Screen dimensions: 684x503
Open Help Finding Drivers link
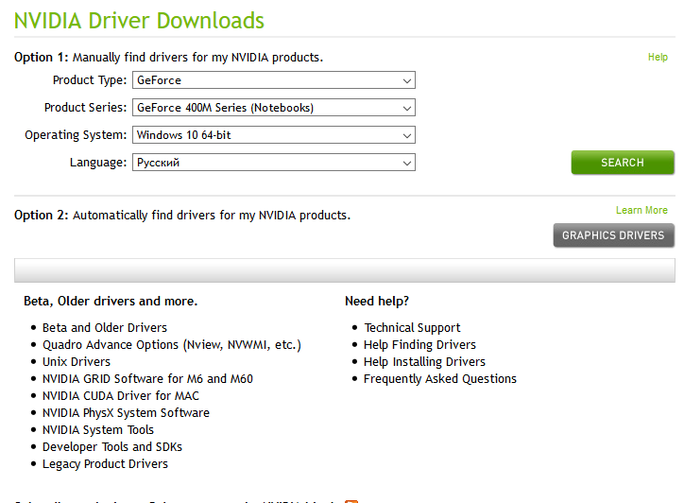(x=419, y=345)
